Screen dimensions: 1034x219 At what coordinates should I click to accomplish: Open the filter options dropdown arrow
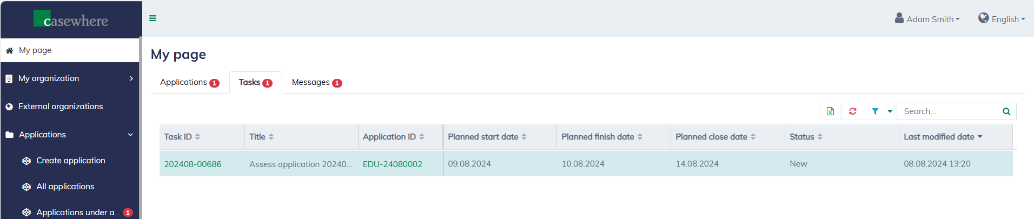pyautogui.click(x=890, y=111)
